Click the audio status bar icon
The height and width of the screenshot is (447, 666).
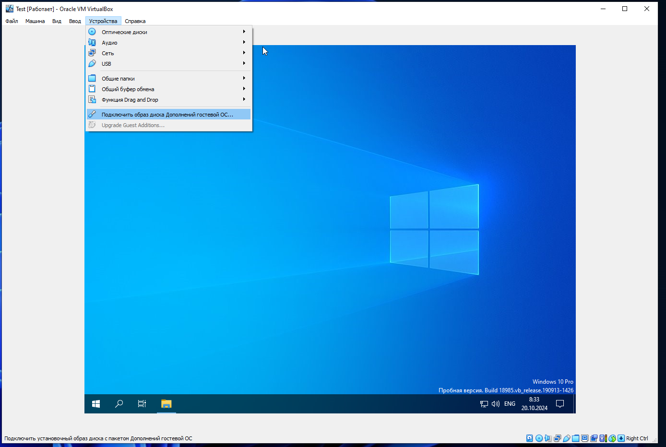[548, 438]
